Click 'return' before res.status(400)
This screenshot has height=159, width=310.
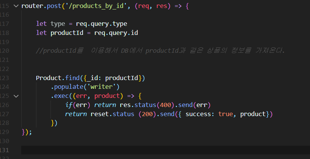105,105
